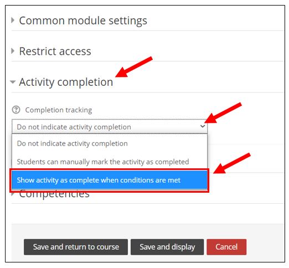Click Save and display button

pyautogui.click(x=167, y=247)
